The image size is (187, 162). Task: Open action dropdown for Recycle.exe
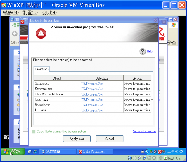point(137,105)
